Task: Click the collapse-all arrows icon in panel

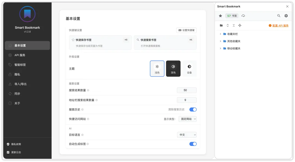Action: click(234, 25)
